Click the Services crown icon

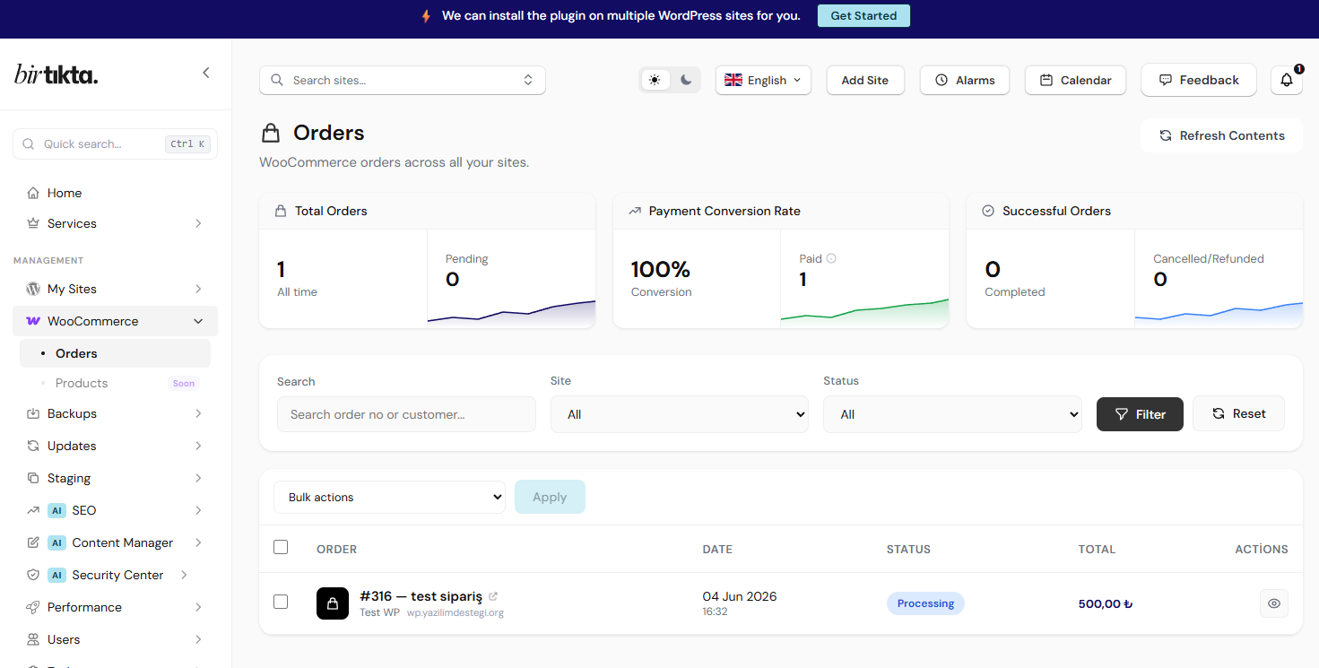pyautogui.click(x=33, y=223)
